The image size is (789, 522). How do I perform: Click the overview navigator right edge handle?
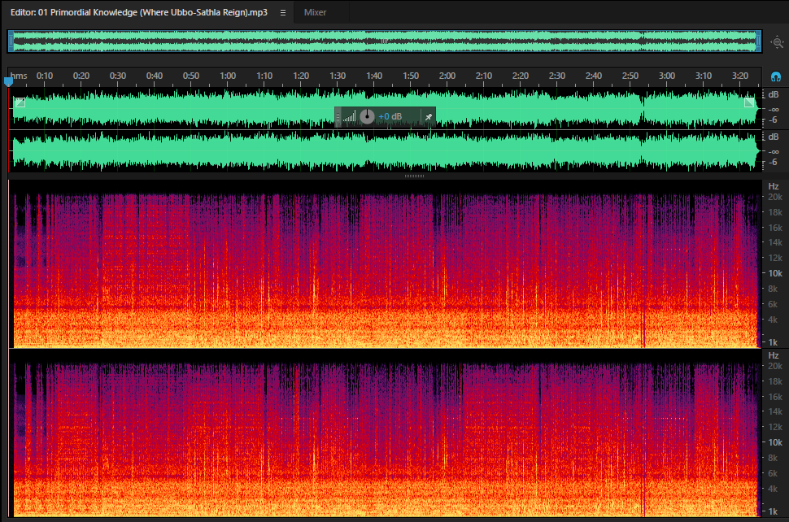(758, 41)
